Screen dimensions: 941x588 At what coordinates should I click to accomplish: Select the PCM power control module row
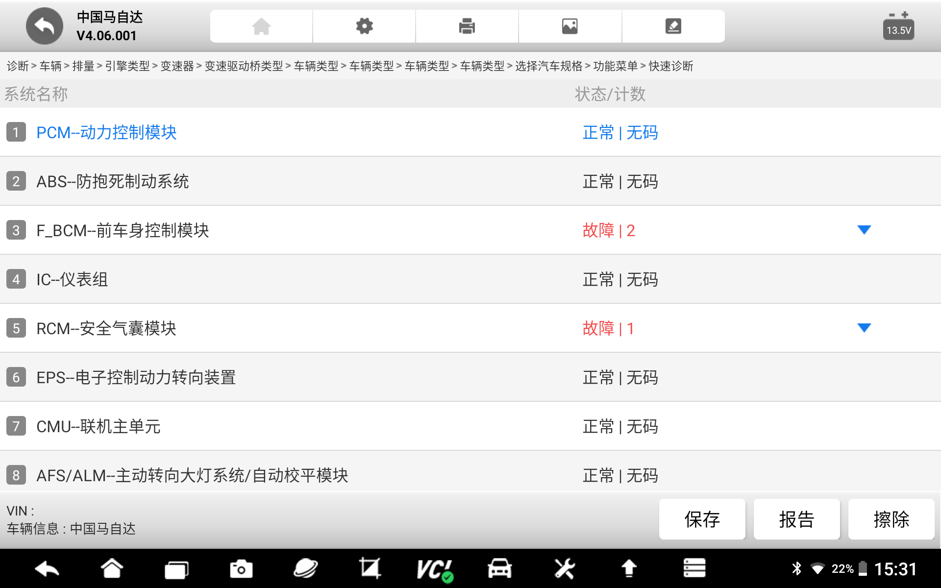pos(106,132)
